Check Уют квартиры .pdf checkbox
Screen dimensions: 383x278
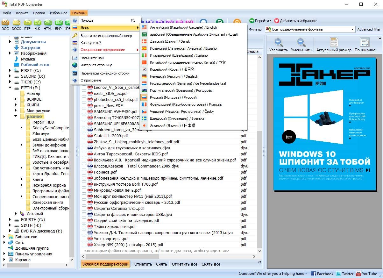(x=84, y=239)
